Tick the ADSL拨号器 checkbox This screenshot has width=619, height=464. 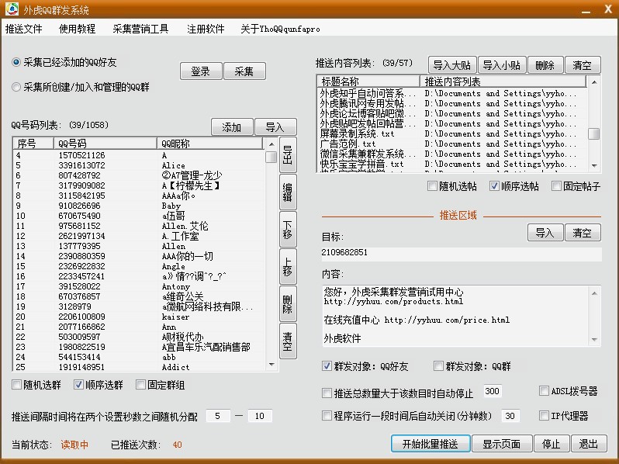pyautogui.click(x=544, y=391)
